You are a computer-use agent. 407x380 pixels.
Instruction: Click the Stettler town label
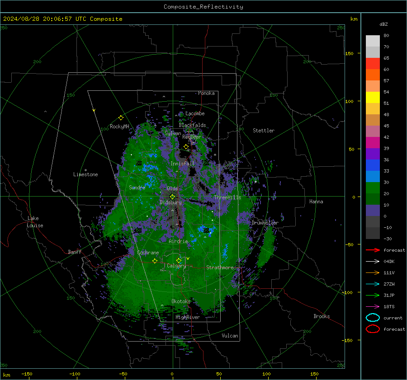pos(264,131)
